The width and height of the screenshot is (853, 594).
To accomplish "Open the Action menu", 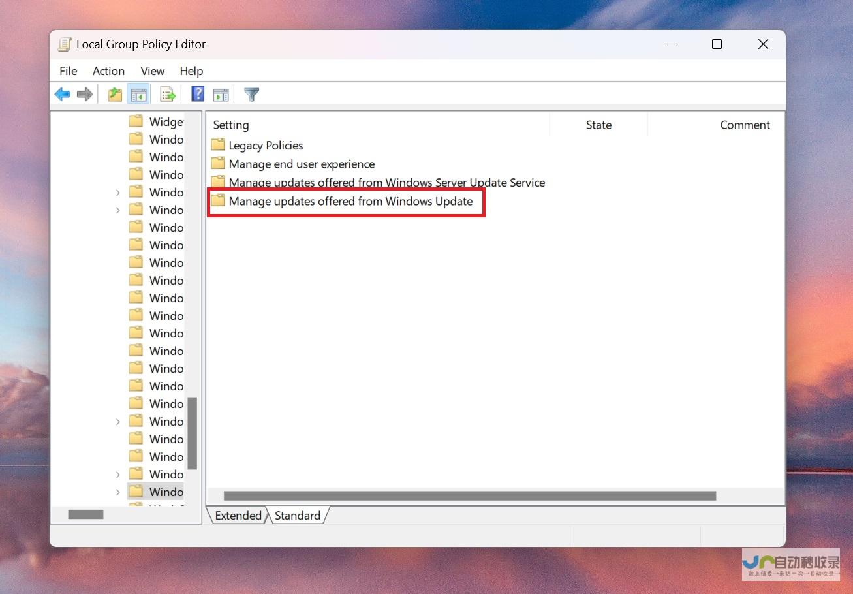I will point(108,71).
